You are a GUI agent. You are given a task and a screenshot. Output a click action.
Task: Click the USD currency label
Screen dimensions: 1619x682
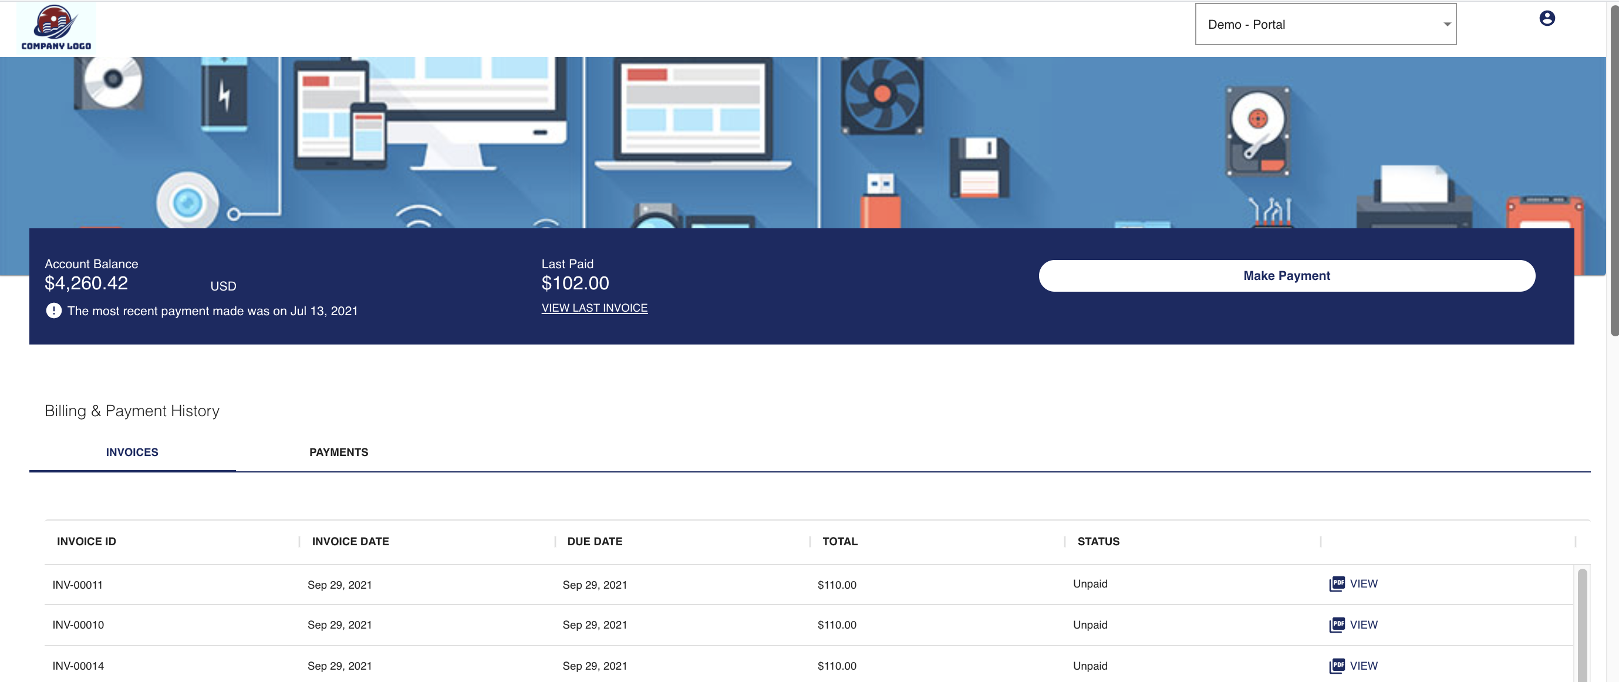tap(223, 286)
